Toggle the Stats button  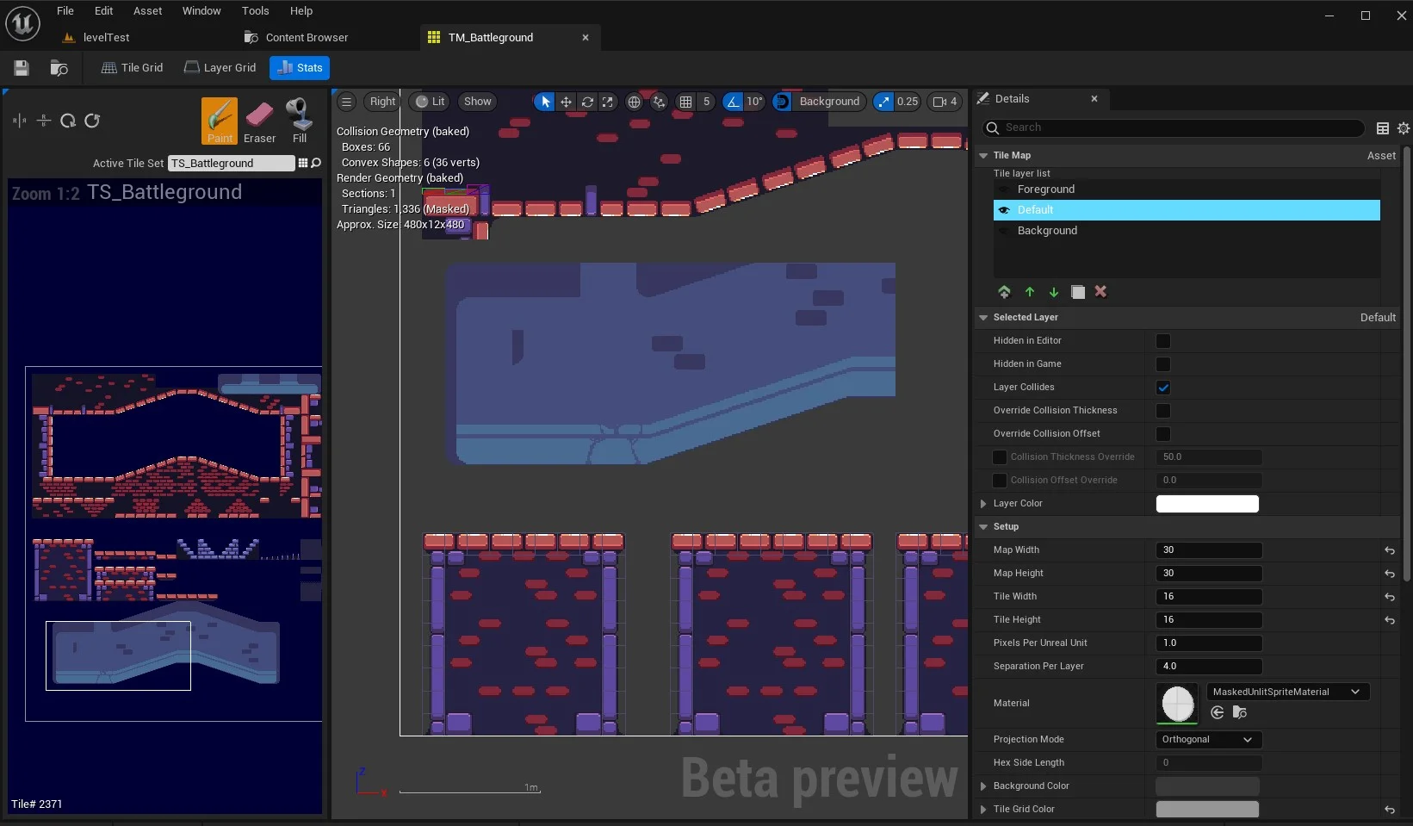click(x=300, y=68)
